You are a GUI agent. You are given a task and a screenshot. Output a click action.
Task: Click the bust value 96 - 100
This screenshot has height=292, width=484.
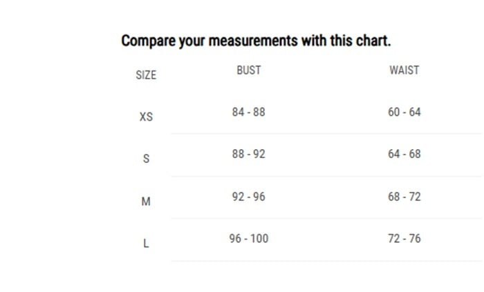[249, 239]
